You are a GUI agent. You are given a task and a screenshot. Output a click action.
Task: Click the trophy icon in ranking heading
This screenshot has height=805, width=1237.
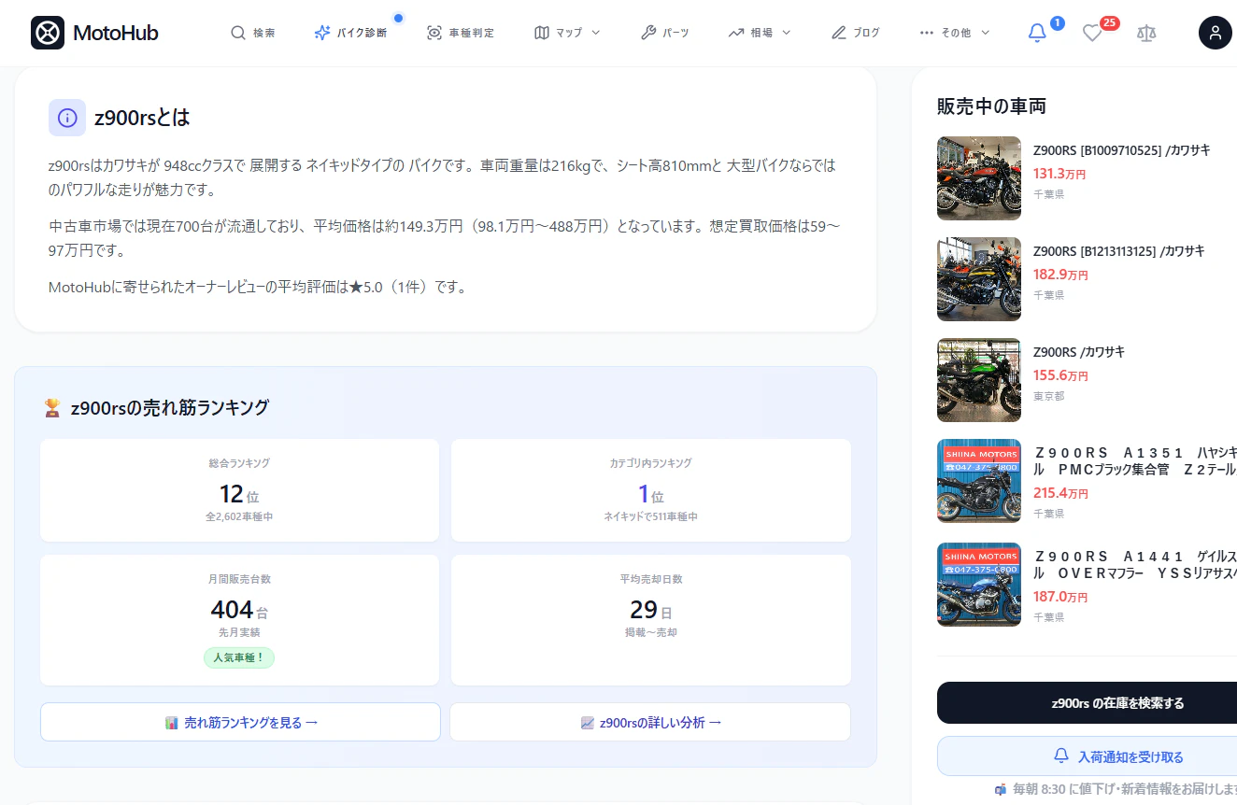point(52,408)
